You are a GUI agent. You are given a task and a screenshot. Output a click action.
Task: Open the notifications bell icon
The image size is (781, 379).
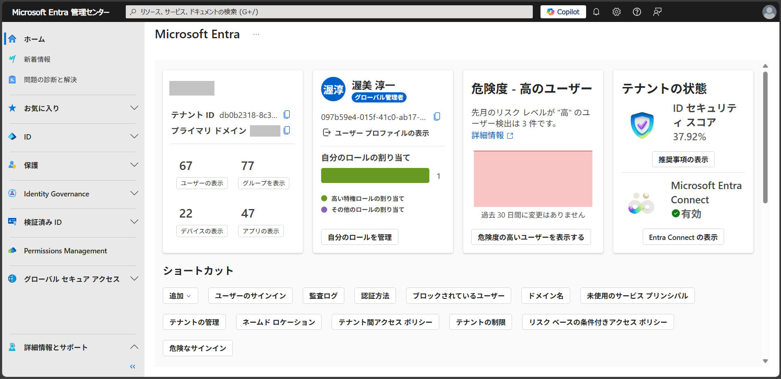coord(596,12)
